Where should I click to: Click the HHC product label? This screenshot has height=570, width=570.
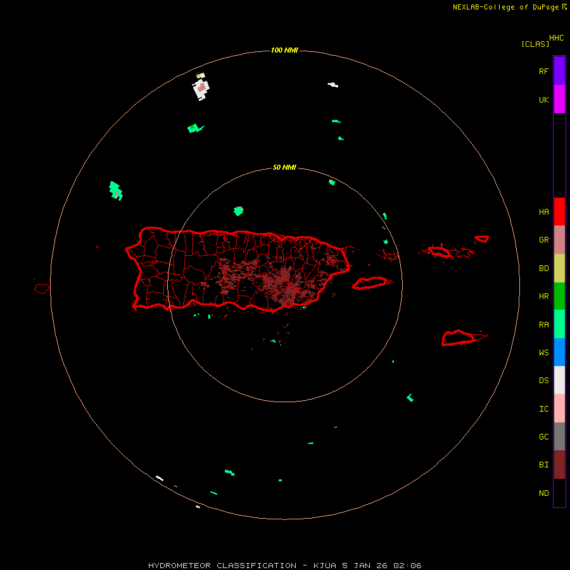(556, 38)
